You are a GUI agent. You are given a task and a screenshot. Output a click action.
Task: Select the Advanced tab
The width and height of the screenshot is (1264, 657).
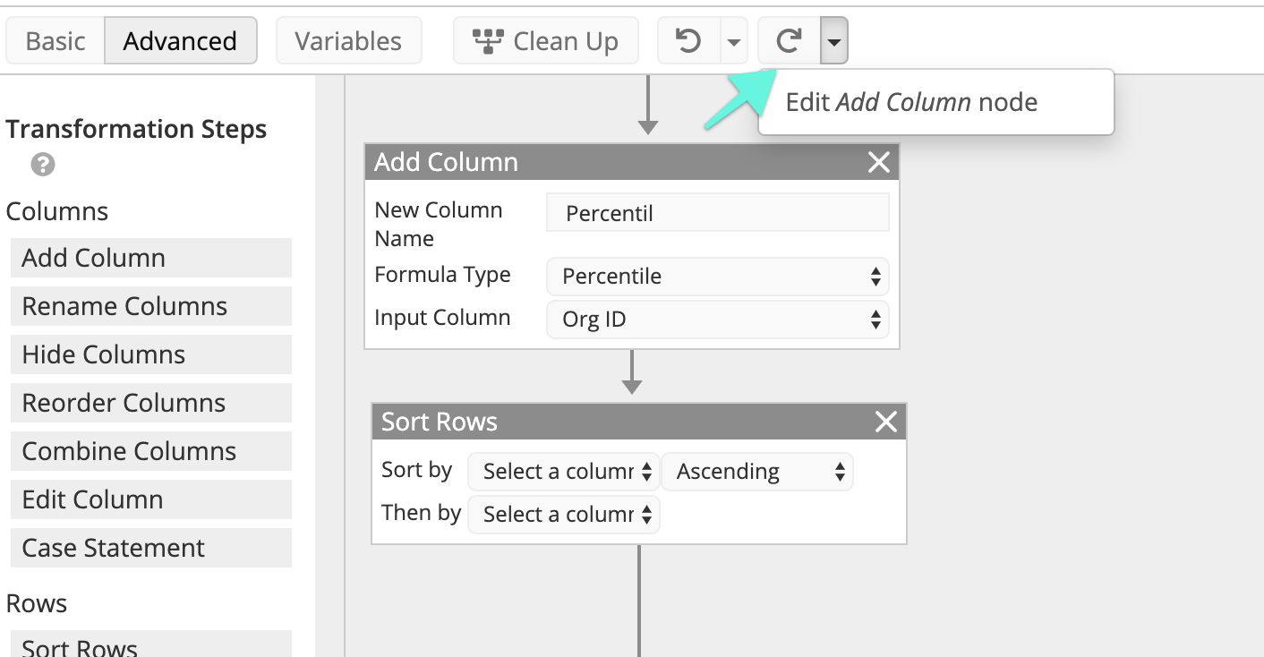181,41
